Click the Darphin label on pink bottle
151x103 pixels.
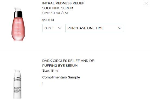(x=18, y=23)
